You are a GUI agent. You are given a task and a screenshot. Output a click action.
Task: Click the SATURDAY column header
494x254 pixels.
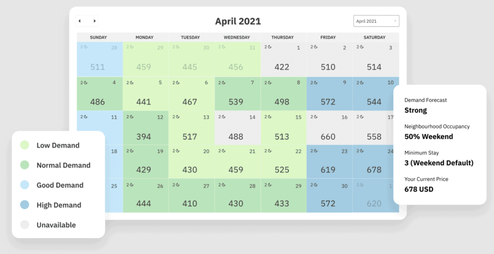tap(374, 37)
